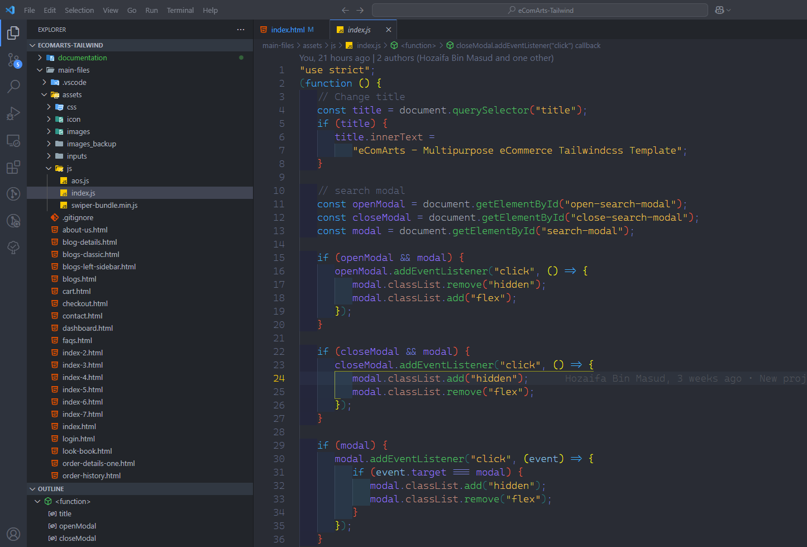The height and width of the screenshot is (547, 807).
Task: Expand the documentation folder
Action: tap(40, 58)
